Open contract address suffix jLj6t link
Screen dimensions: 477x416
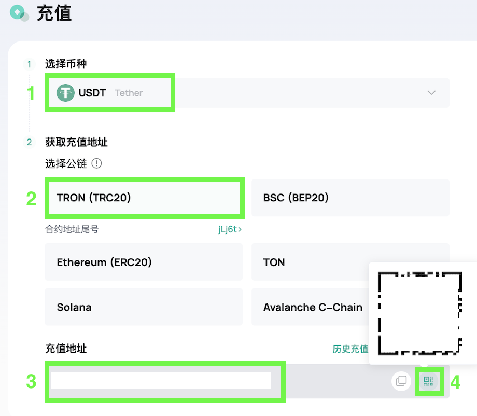click(x=230, y=229)
